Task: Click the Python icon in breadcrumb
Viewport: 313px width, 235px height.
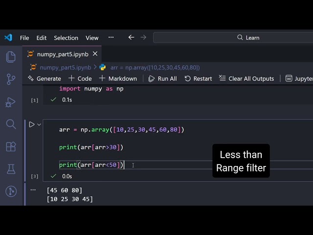Action: pos(103,68)
